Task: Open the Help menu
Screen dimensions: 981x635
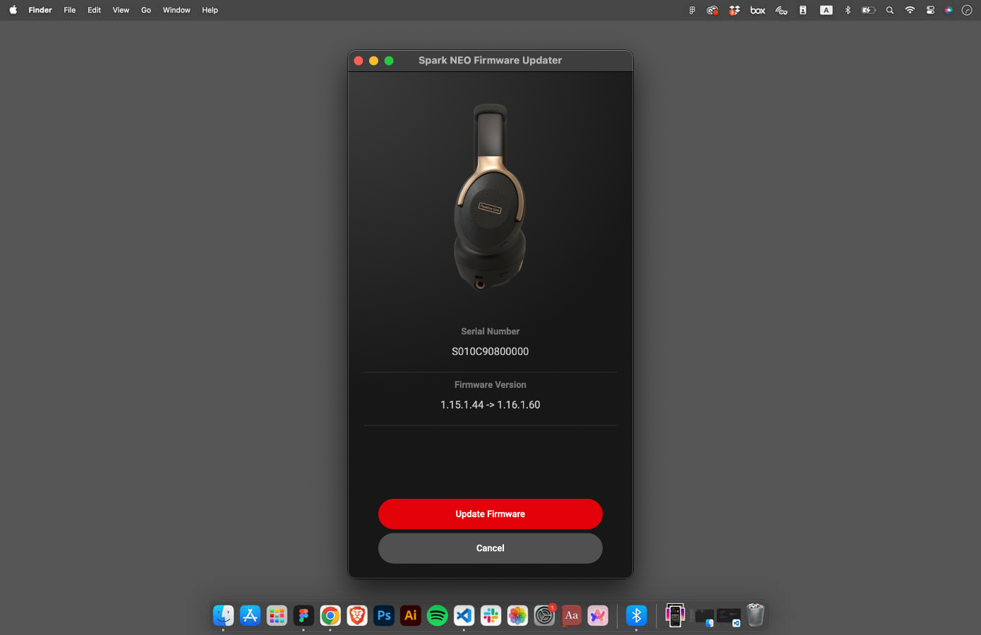Action: click(x=210, y=10)
